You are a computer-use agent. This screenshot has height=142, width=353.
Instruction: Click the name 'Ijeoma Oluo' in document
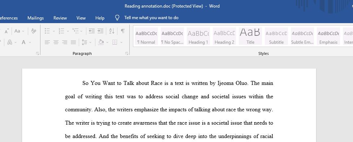[x=233, y=83]
